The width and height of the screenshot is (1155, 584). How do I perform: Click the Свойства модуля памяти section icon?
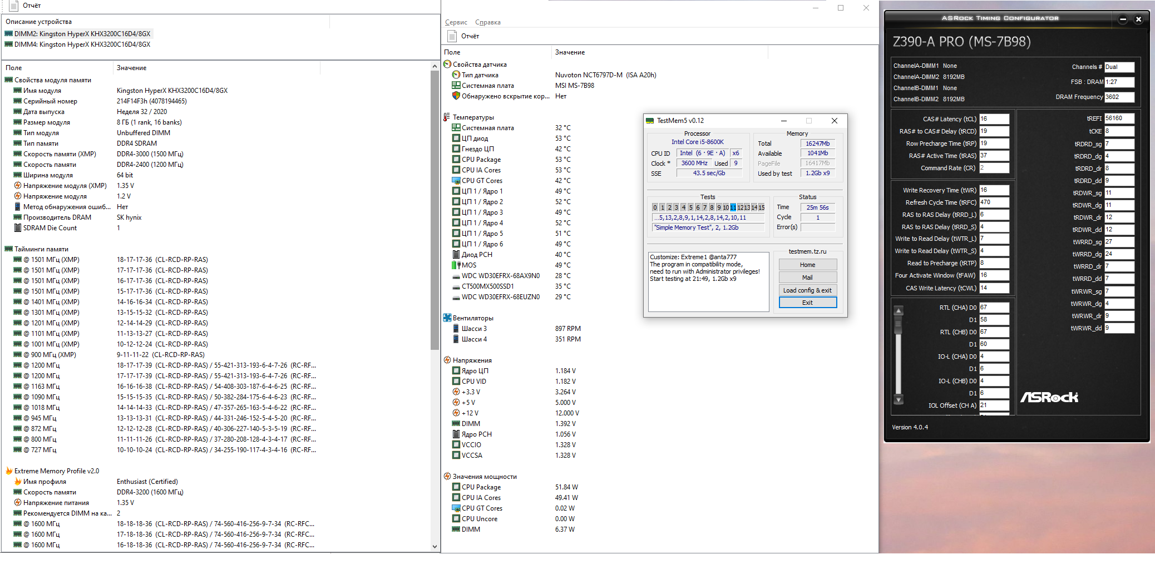(9, 80)
